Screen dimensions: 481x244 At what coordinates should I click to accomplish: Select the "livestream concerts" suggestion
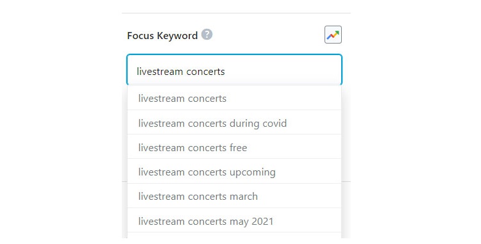(x=234, y=98)
